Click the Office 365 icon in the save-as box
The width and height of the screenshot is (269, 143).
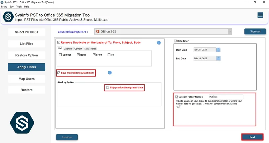(97, 32)
